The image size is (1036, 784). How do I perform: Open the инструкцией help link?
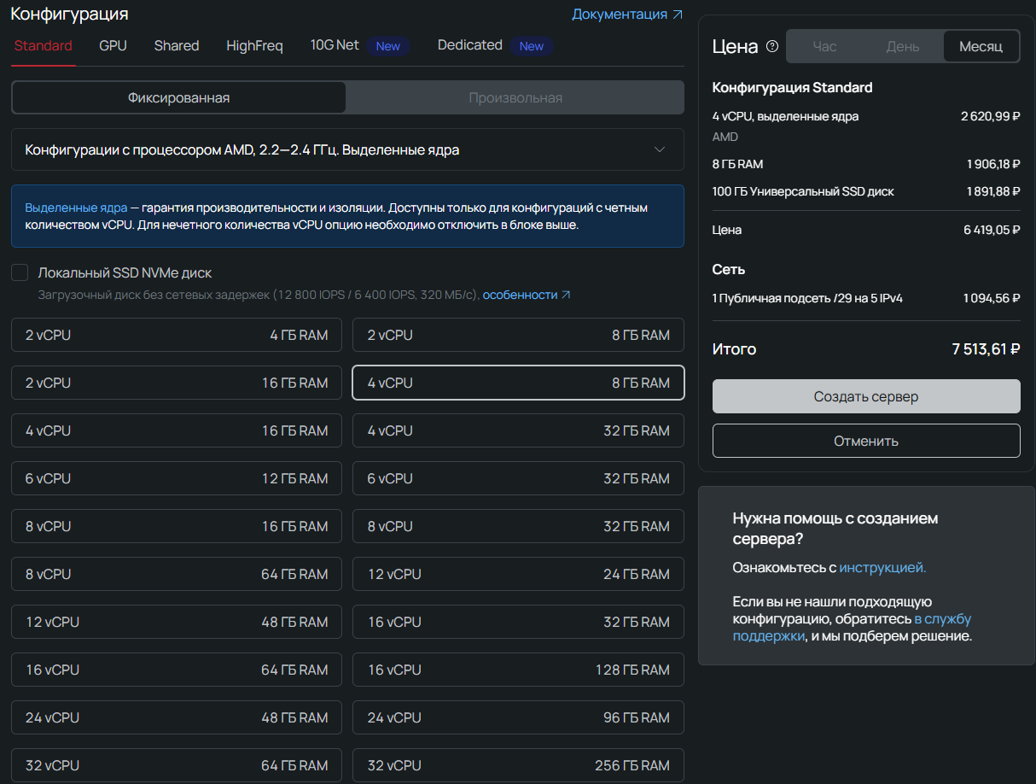882,568
